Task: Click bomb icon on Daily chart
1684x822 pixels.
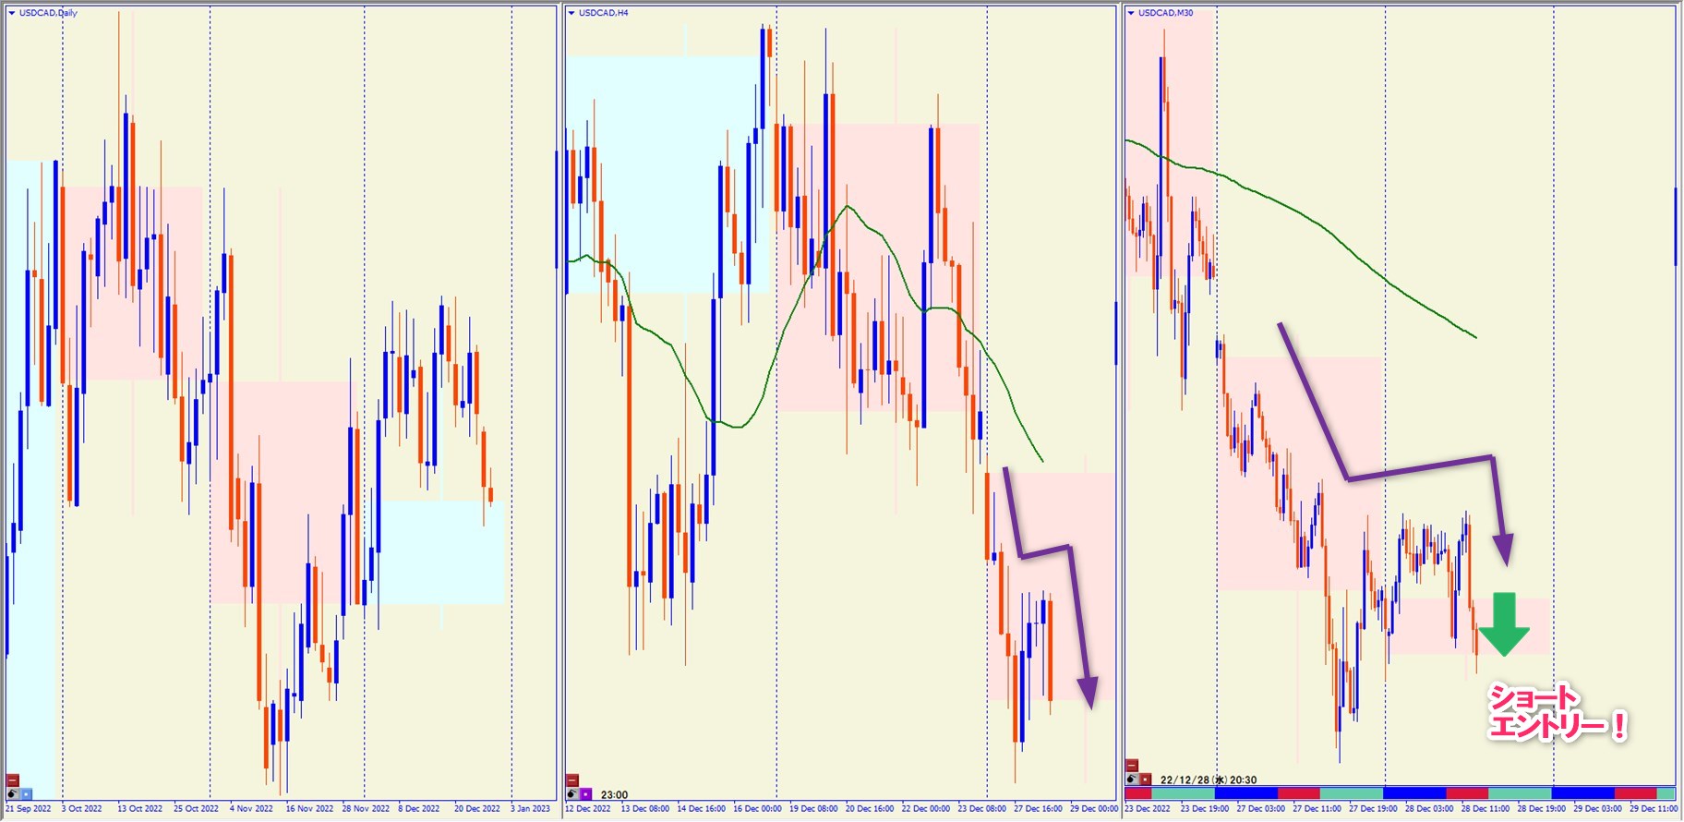Action: coord(13,793)
